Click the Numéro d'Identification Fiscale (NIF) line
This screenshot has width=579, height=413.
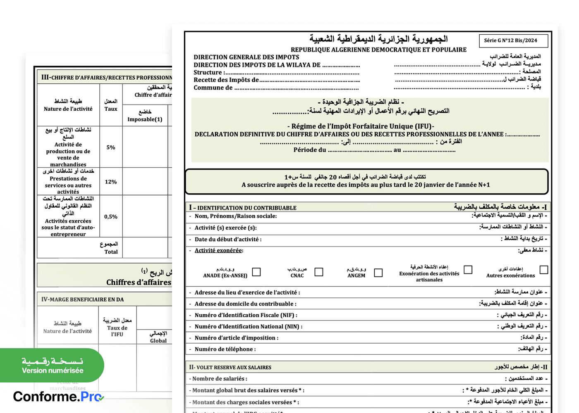point(368,315)
